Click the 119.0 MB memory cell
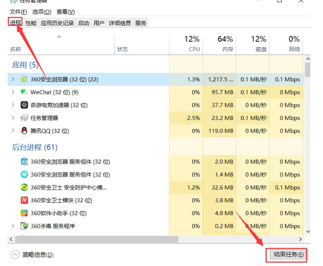This screenshot has height=266, width=323. pyautogui.click(x=219, y=131)
